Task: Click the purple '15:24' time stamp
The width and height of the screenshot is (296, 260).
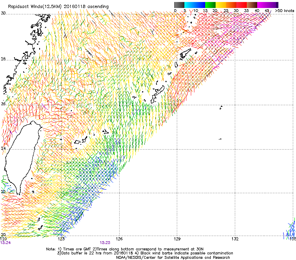Action: tap(6, 243)
